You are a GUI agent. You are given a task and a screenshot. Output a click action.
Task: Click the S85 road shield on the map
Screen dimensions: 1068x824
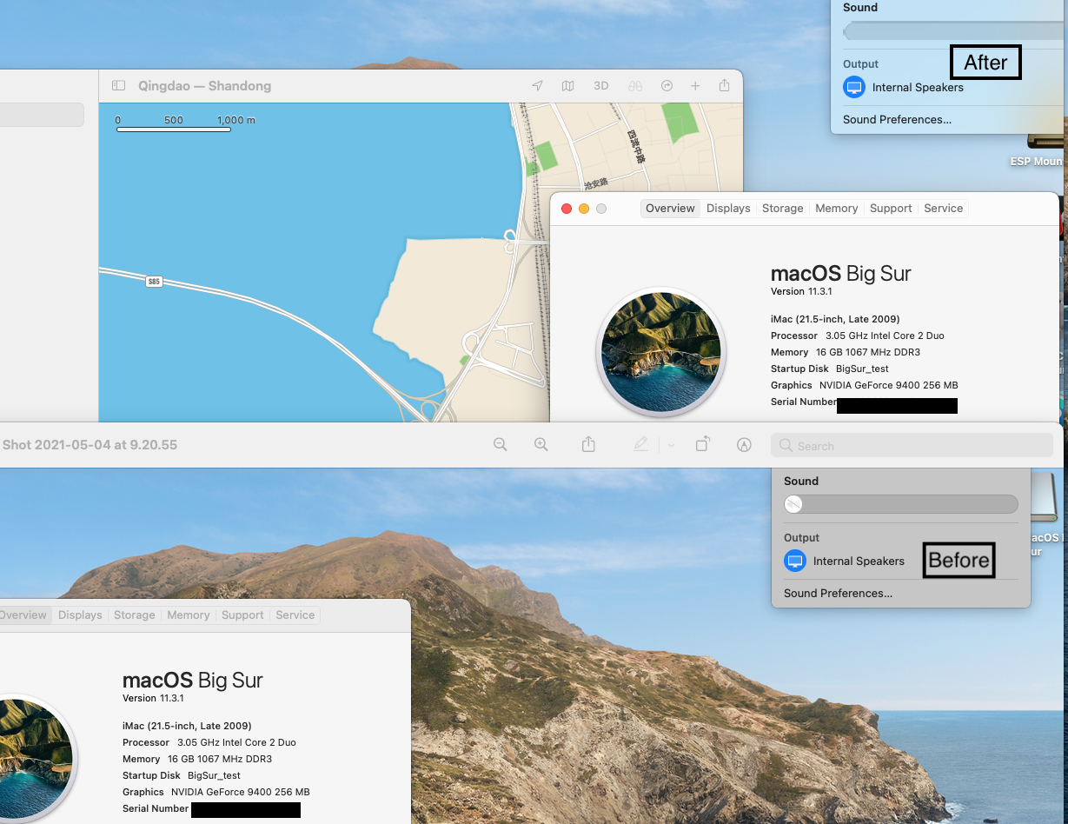point(154,282)
